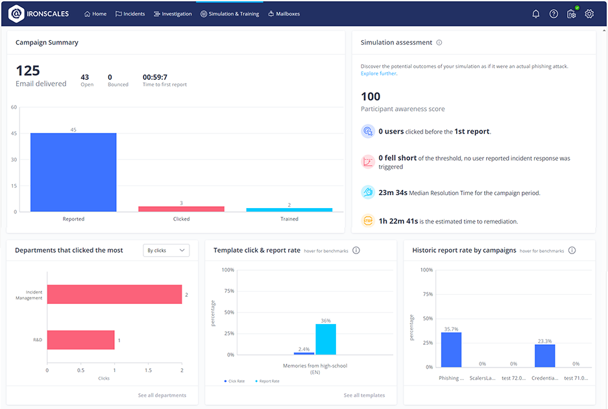Viewport: 608px width, 409px height.
Task: Select the Investigation icon in navigation
Action: coord(156,13)
